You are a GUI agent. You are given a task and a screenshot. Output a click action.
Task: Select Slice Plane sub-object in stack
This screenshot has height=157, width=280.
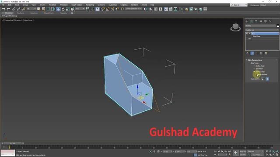(x=257, y=36)
